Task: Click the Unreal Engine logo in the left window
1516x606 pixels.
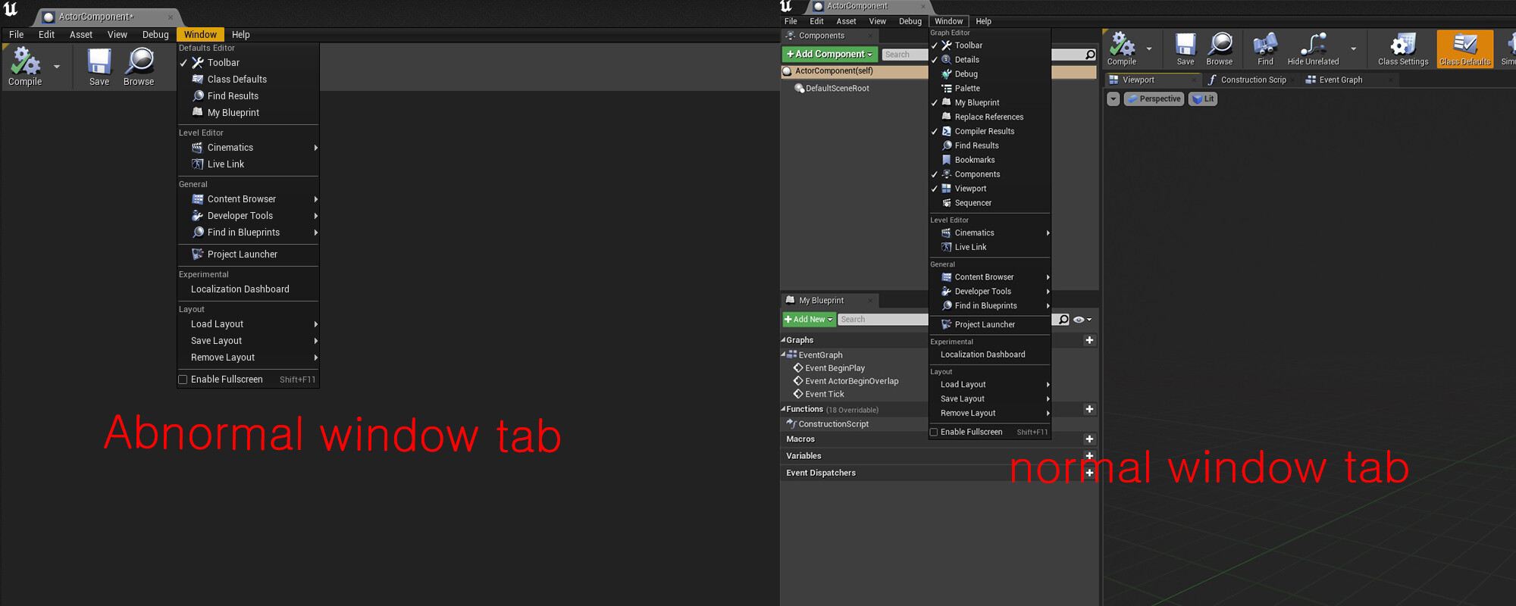Action: click(x=11, y=10)
